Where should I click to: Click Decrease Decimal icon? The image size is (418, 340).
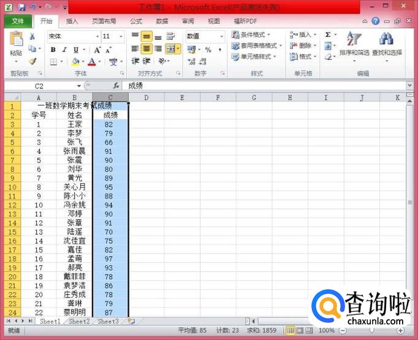203,61
